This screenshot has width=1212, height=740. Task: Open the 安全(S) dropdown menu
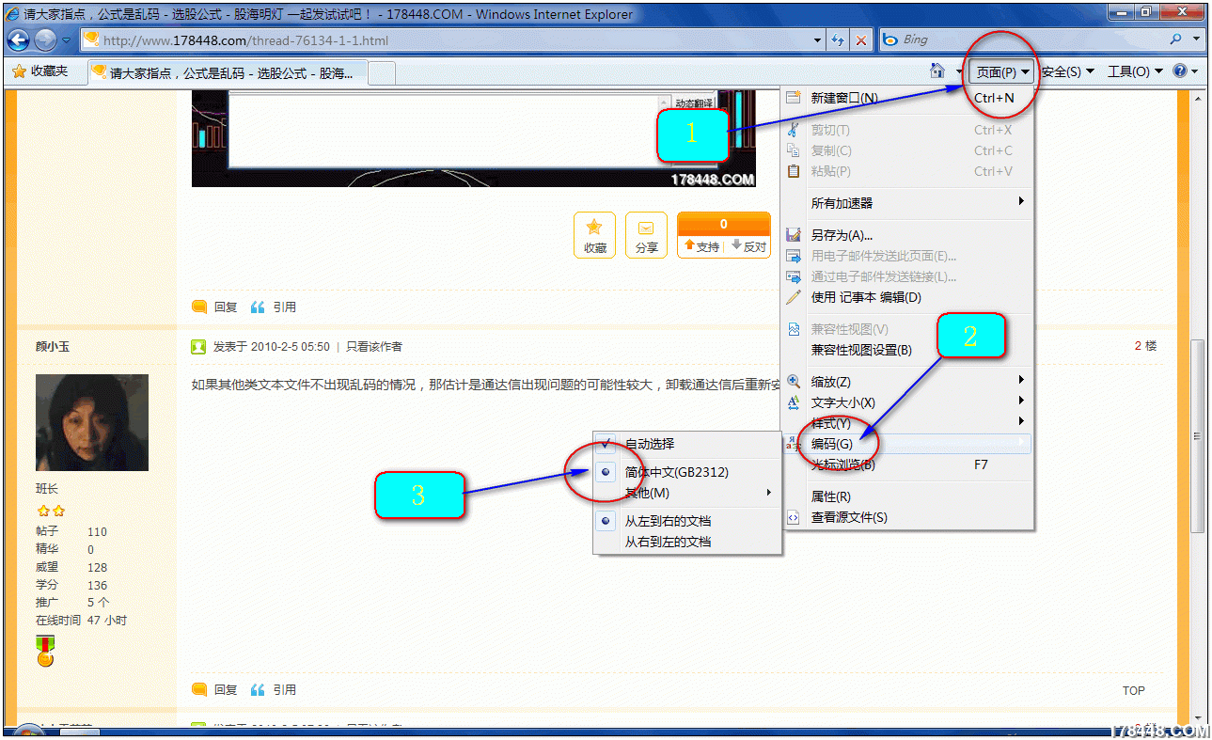coord(1067,71)
